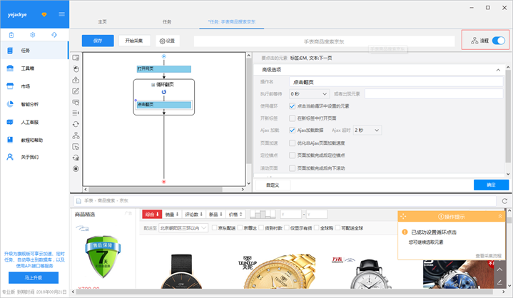This screenshot has width=513, height=298.
Task: Check the 仅显示有货 filter checkbox
Action: [x=287, y=227]
